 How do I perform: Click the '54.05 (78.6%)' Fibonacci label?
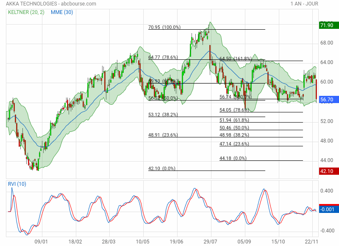click(x=234, y=110)
